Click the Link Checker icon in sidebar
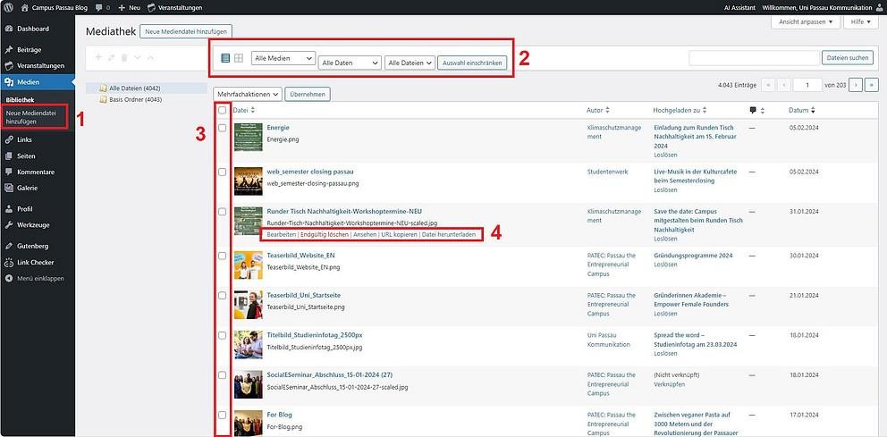 coord(8,263)
